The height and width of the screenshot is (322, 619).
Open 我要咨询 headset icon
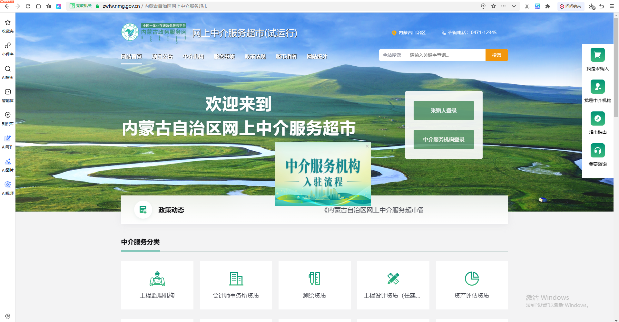597,150
